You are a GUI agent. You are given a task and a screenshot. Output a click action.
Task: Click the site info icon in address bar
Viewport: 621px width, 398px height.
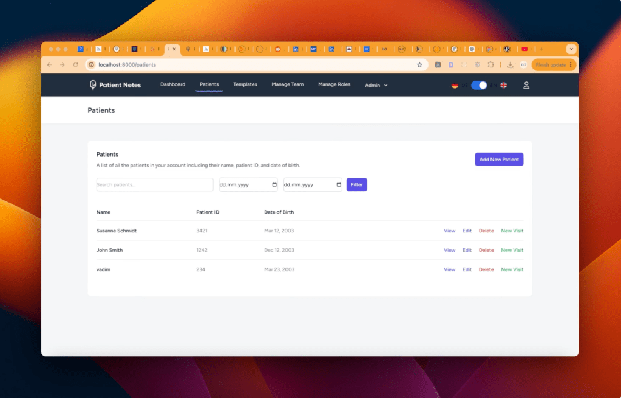click(x=92, y=64)
